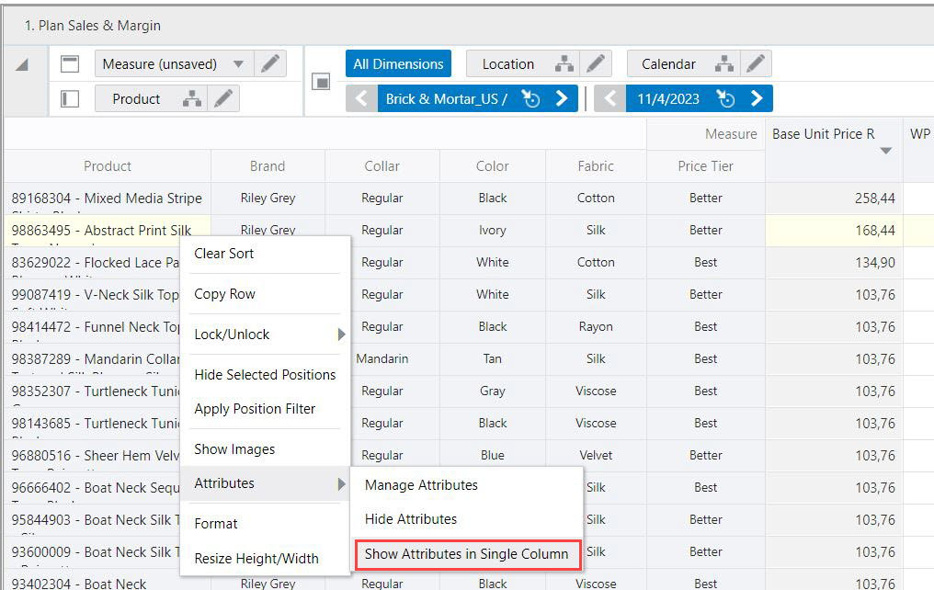Click the 1. Plan Sales & Margin title
Image resolution: width=934 pixels, height=590 pixels.
[93, 26]
